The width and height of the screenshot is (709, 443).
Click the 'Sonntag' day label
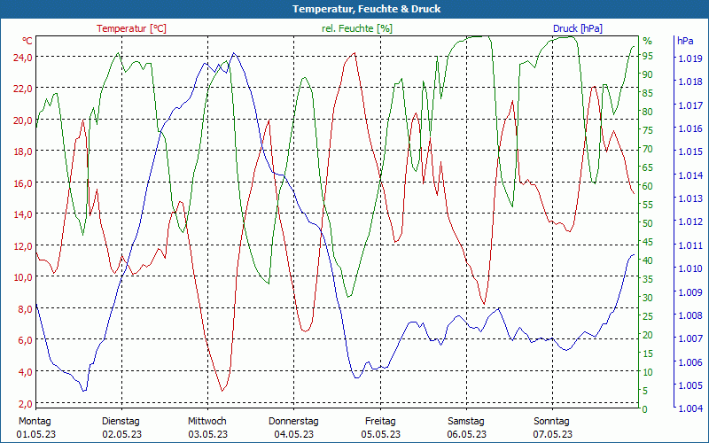click(x=551, y=421)
